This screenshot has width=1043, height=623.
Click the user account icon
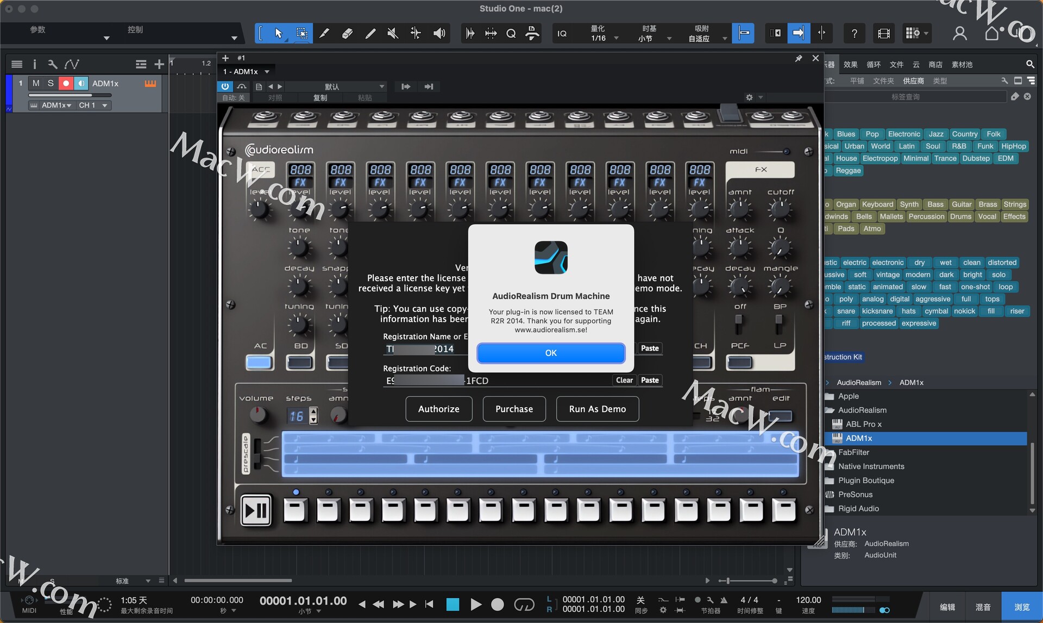[960, 34]
